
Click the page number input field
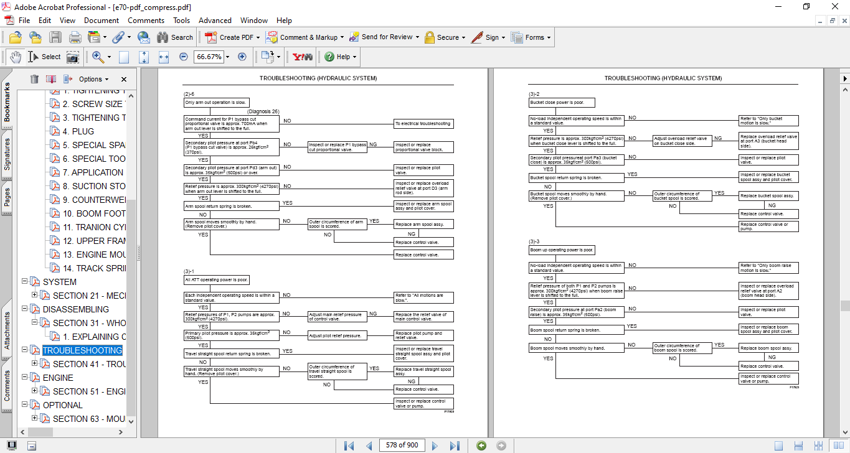point(402,446)
